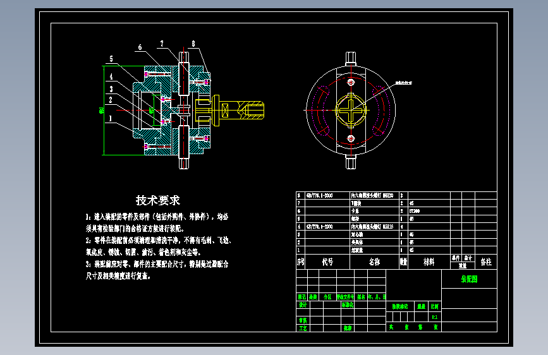This screenshot has height=355, width=548.
Task: Click the '对心轴' part name in row 3
Action: pyautogui.click(x=357, y=234)
